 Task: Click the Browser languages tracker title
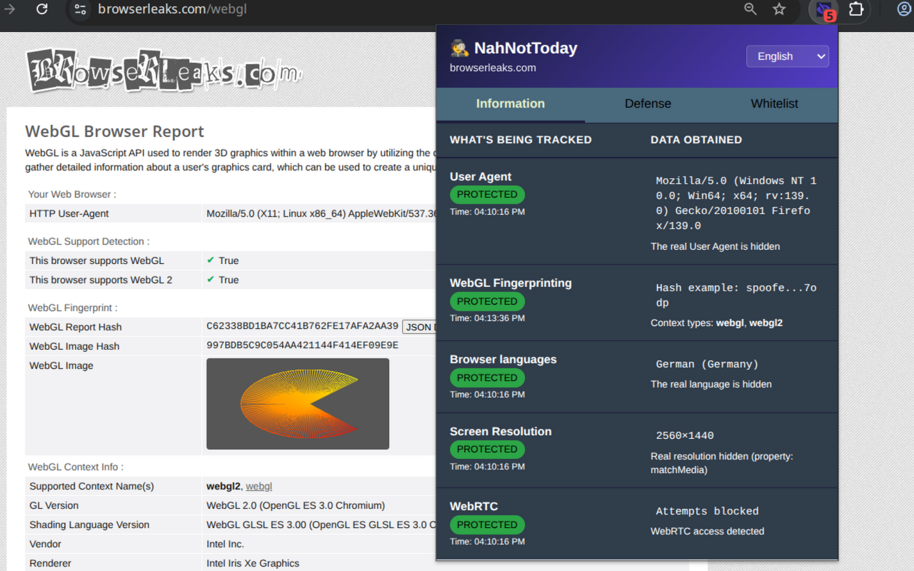point(503,360)
